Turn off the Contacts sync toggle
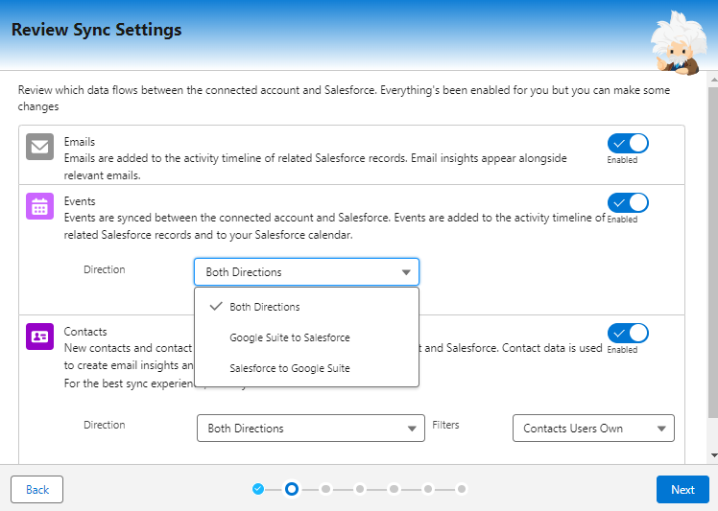The image size is (718, 511). (x=628, y=333)
